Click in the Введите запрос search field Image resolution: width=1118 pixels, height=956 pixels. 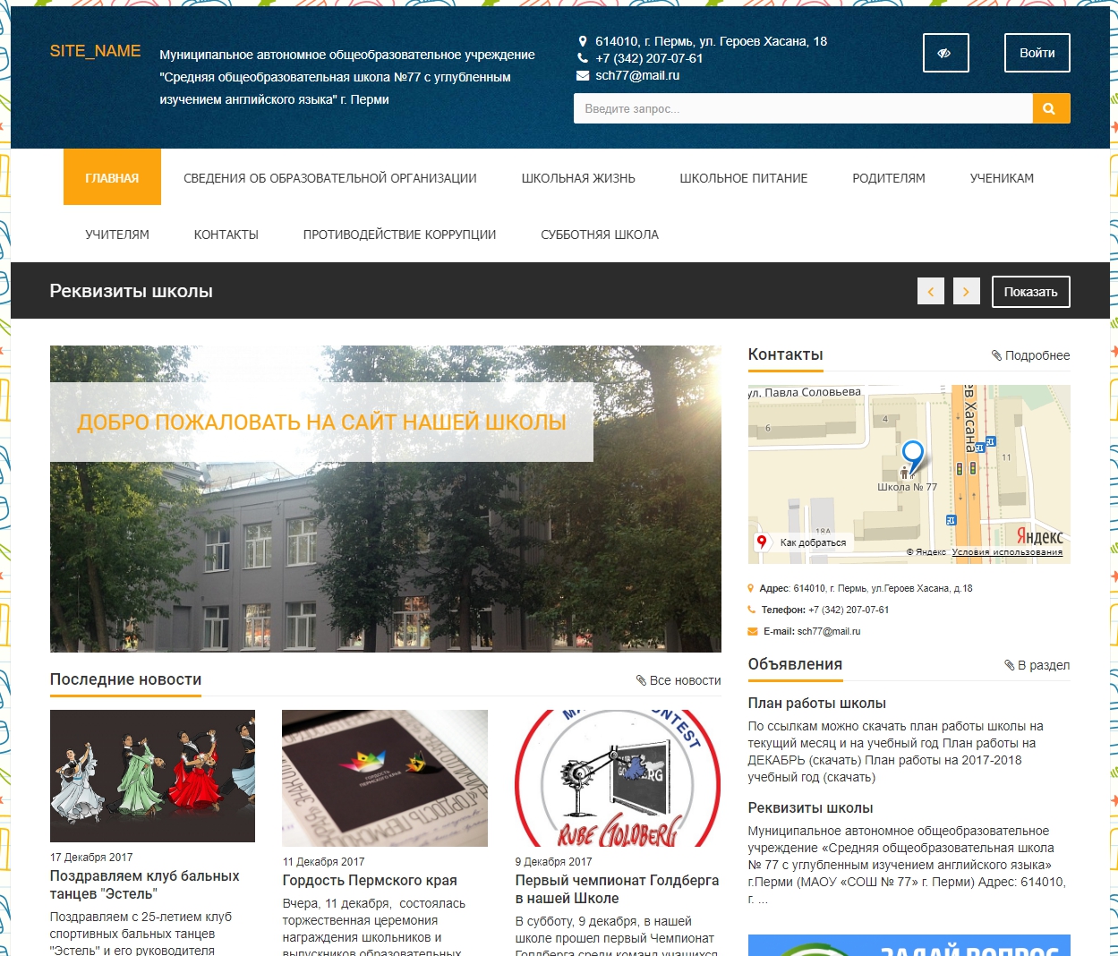(803, 108)
